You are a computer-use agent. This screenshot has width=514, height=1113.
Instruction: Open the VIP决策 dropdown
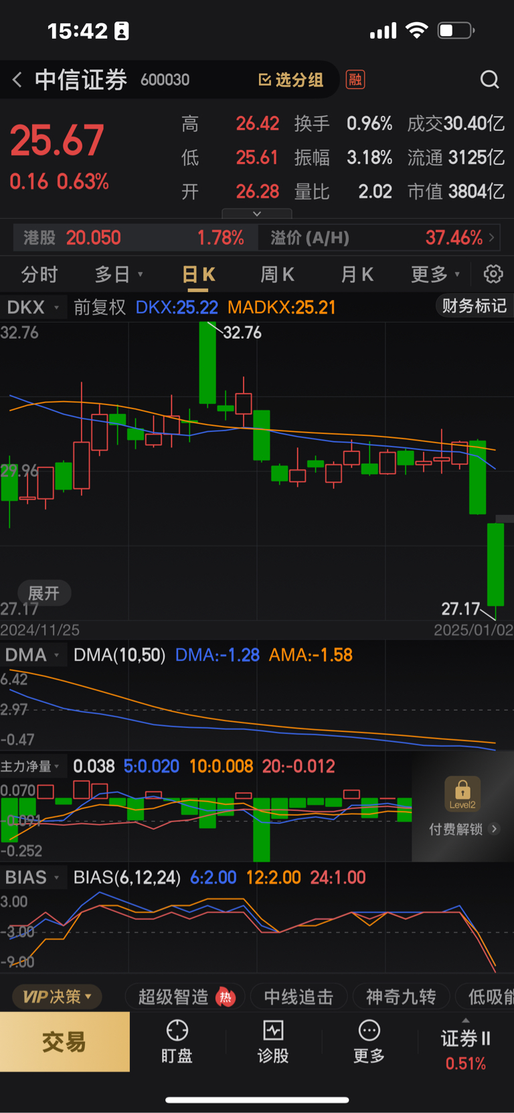tap(58, 996)
